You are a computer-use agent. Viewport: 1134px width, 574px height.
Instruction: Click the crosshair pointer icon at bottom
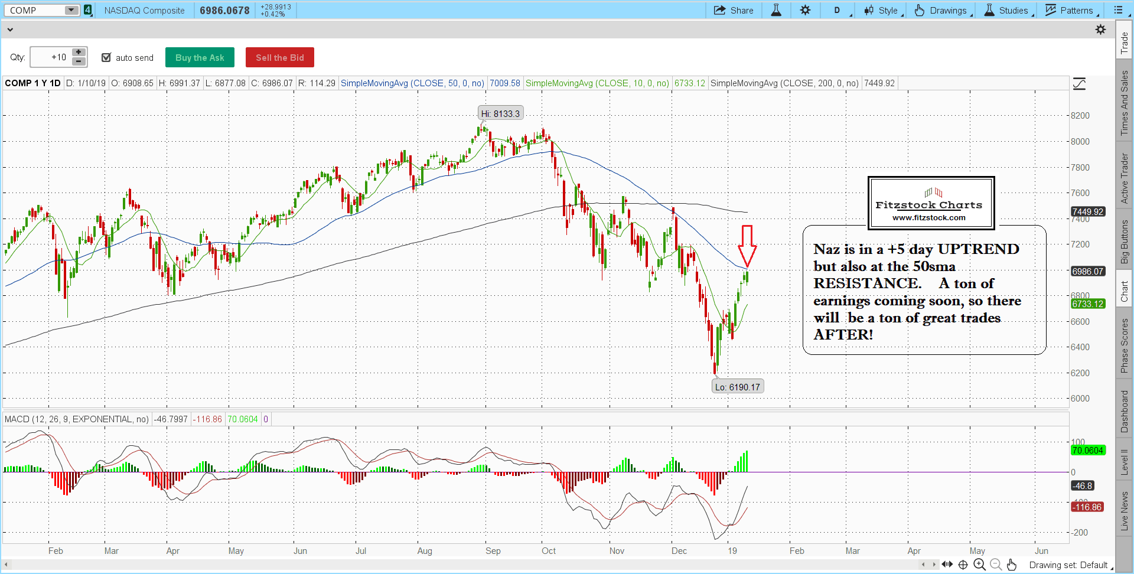click(x=963, y=565)
